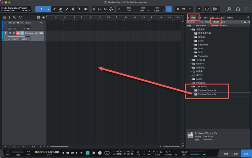Select the Bend tool
Viewport: 252px width, 158px height.
[x=79, y=9]
